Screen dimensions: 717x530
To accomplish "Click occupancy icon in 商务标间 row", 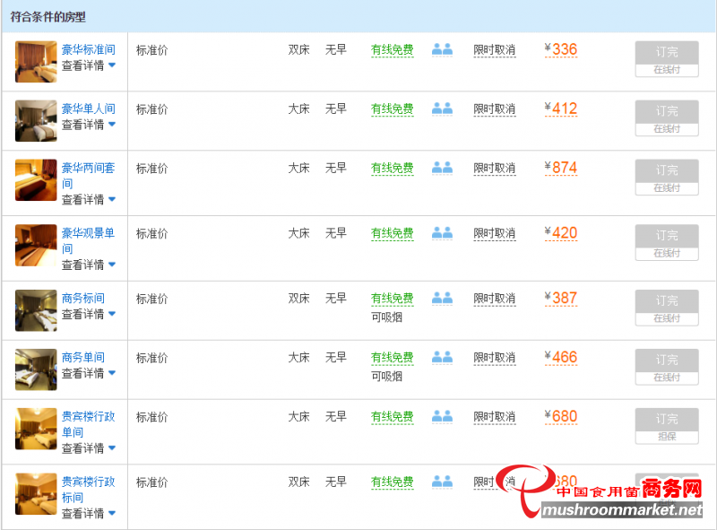I will (x=442, y=298).
